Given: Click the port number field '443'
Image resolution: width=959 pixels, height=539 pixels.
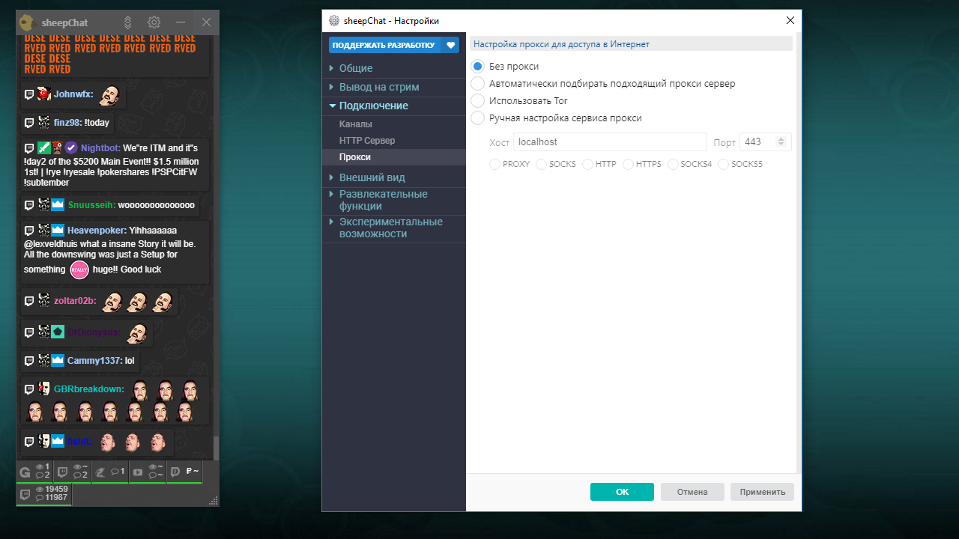Looking at the screenshot, I should [765, 141].
